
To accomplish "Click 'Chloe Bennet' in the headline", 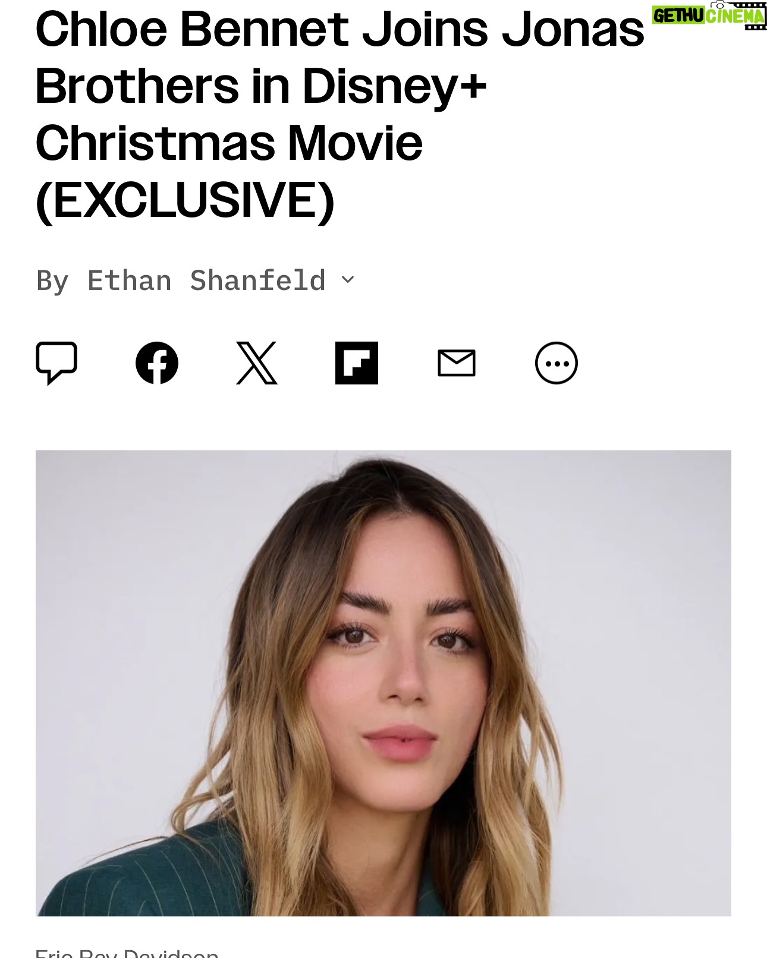I will click(x=192, y=29).
